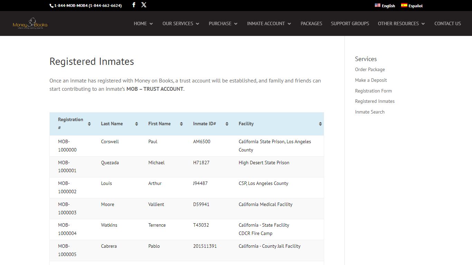This screenshot has height=265, width=472.
Task: Sort table by Last Name arrows
Action: [x=136, y=124]
